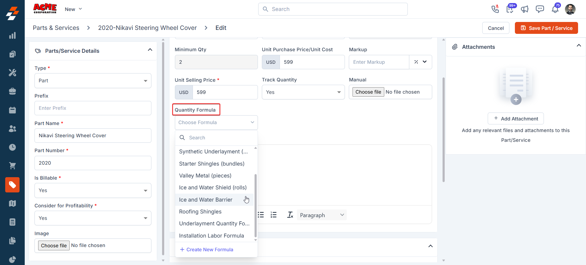Open the dashboard bar chart sidebar icon
Viewport: 586px width, 265px height.
(x=12, y=36)
